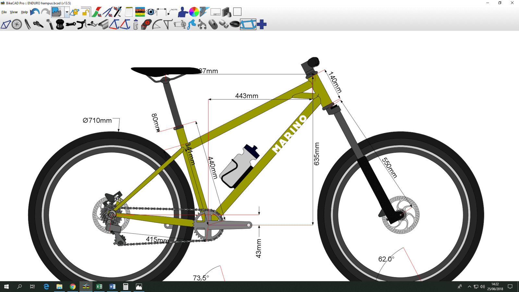Screen dimensions: 519x292
Task: Click the blue plus icon
Action: pos(262,24)
